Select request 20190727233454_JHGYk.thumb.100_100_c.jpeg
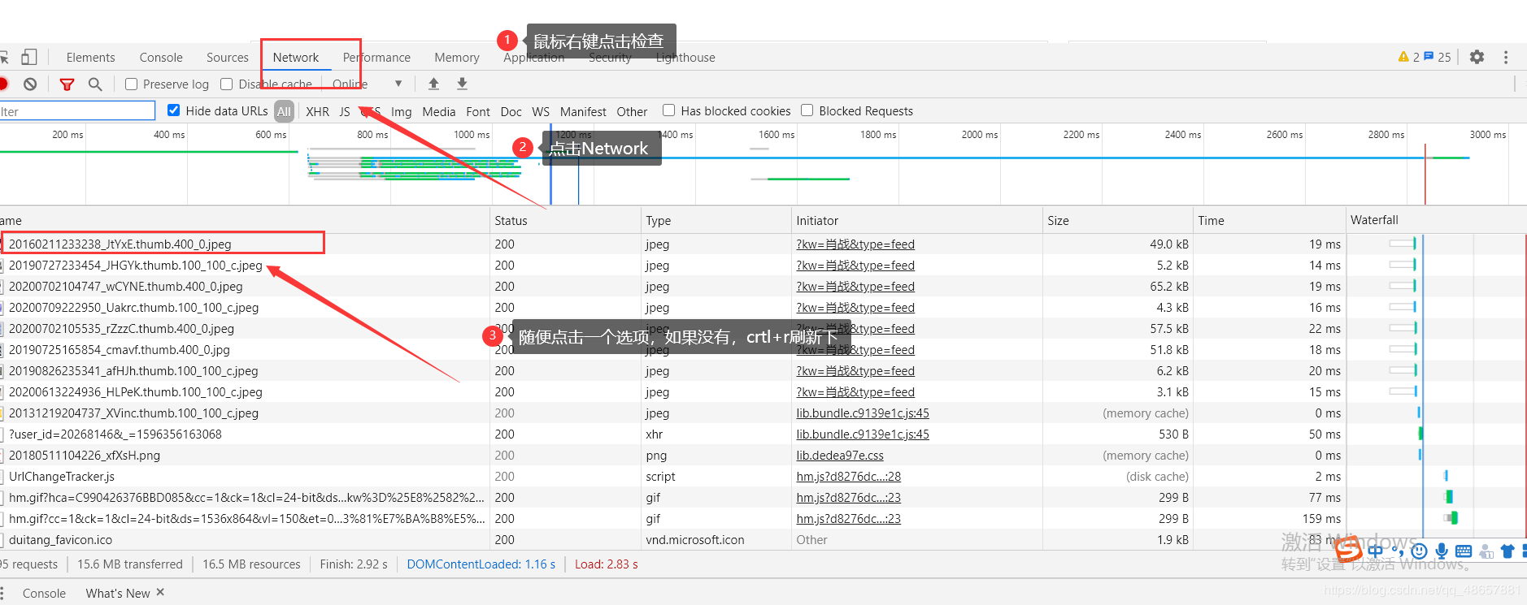 pyautogui.click(x=136, y=266)
